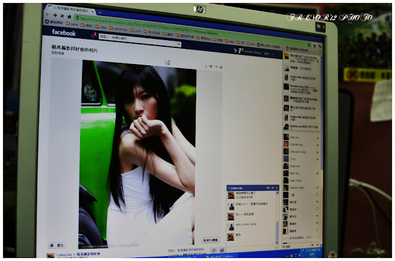The width and height of the screenshot is (395, 261).
Task: Click the Facebook search box
Action: [x=138, y=40]
